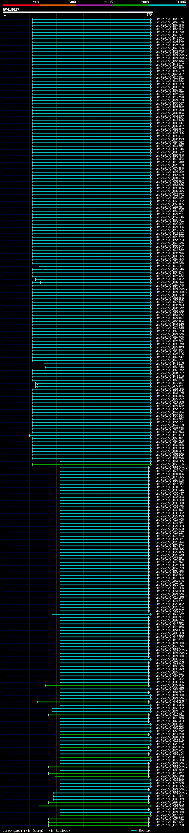This screenshot has height=833, width=189.
Task: Select hit UniRef100_Q8ESK1
Action: [x=169, y=724]
